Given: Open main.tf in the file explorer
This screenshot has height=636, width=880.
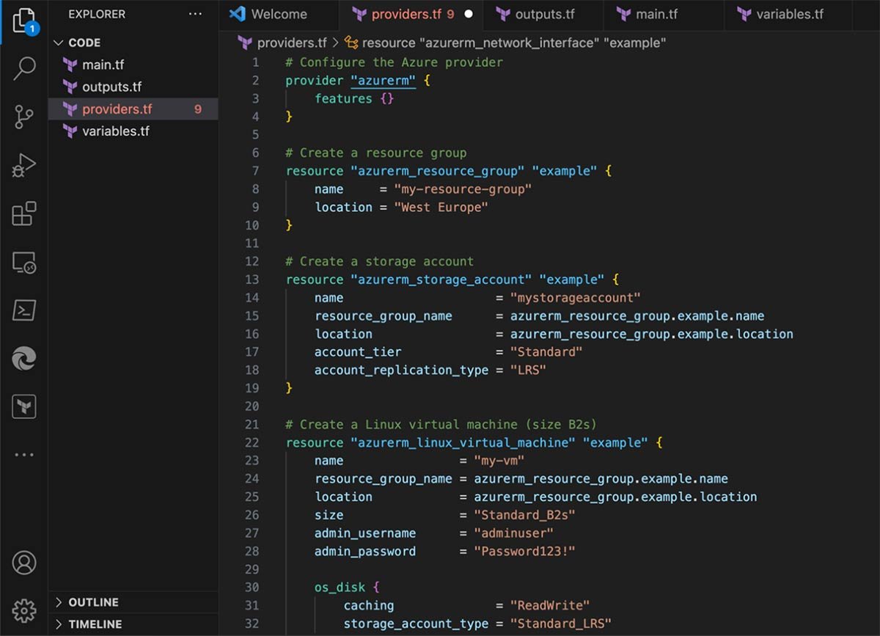Looking at the screenshot, I should [x=103, y=65].
